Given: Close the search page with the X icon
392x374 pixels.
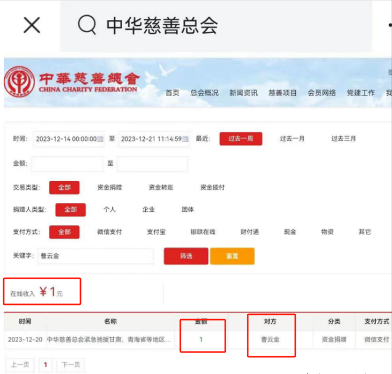Looking at the screenshot, I should click(32, 25).
